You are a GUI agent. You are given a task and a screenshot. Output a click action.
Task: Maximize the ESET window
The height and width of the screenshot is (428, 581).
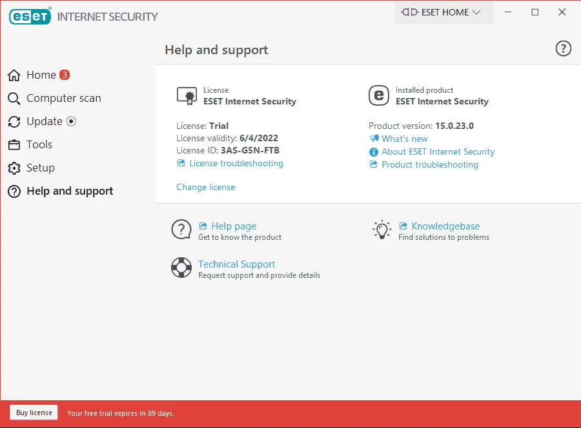[535, 12]
